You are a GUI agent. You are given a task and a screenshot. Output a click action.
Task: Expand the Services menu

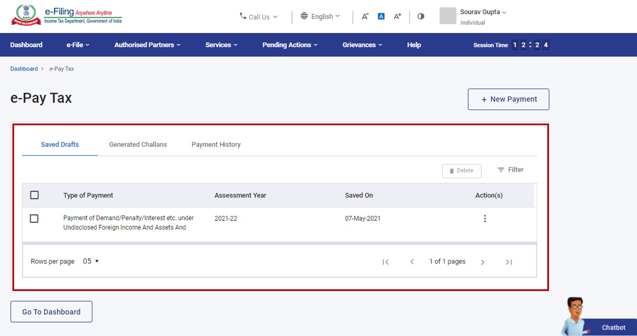click(x=221, y=45)
